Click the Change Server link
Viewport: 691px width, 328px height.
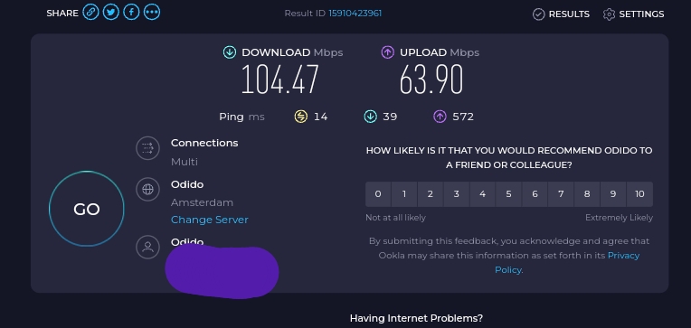tap(209, 220)
